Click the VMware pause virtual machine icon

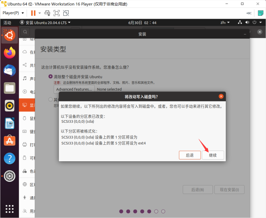point(33,13)
